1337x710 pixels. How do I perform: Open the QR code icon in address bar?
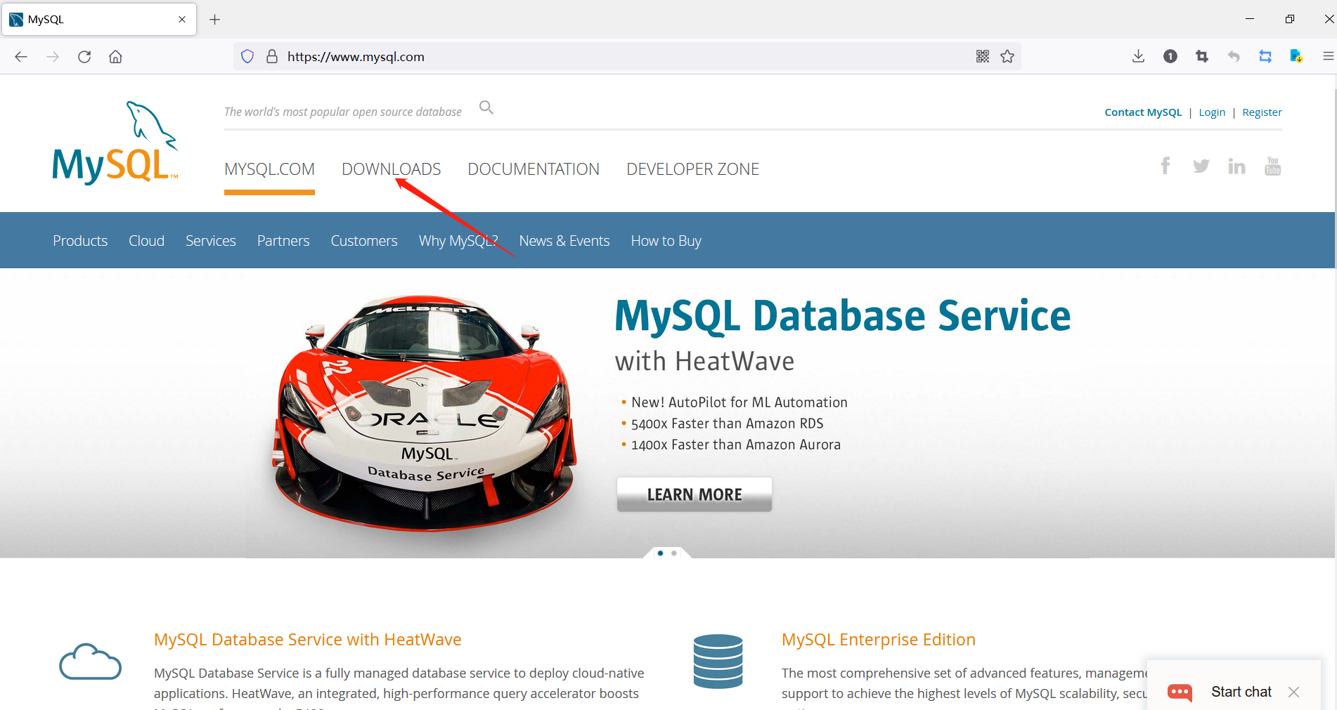(x=983, y=57)
